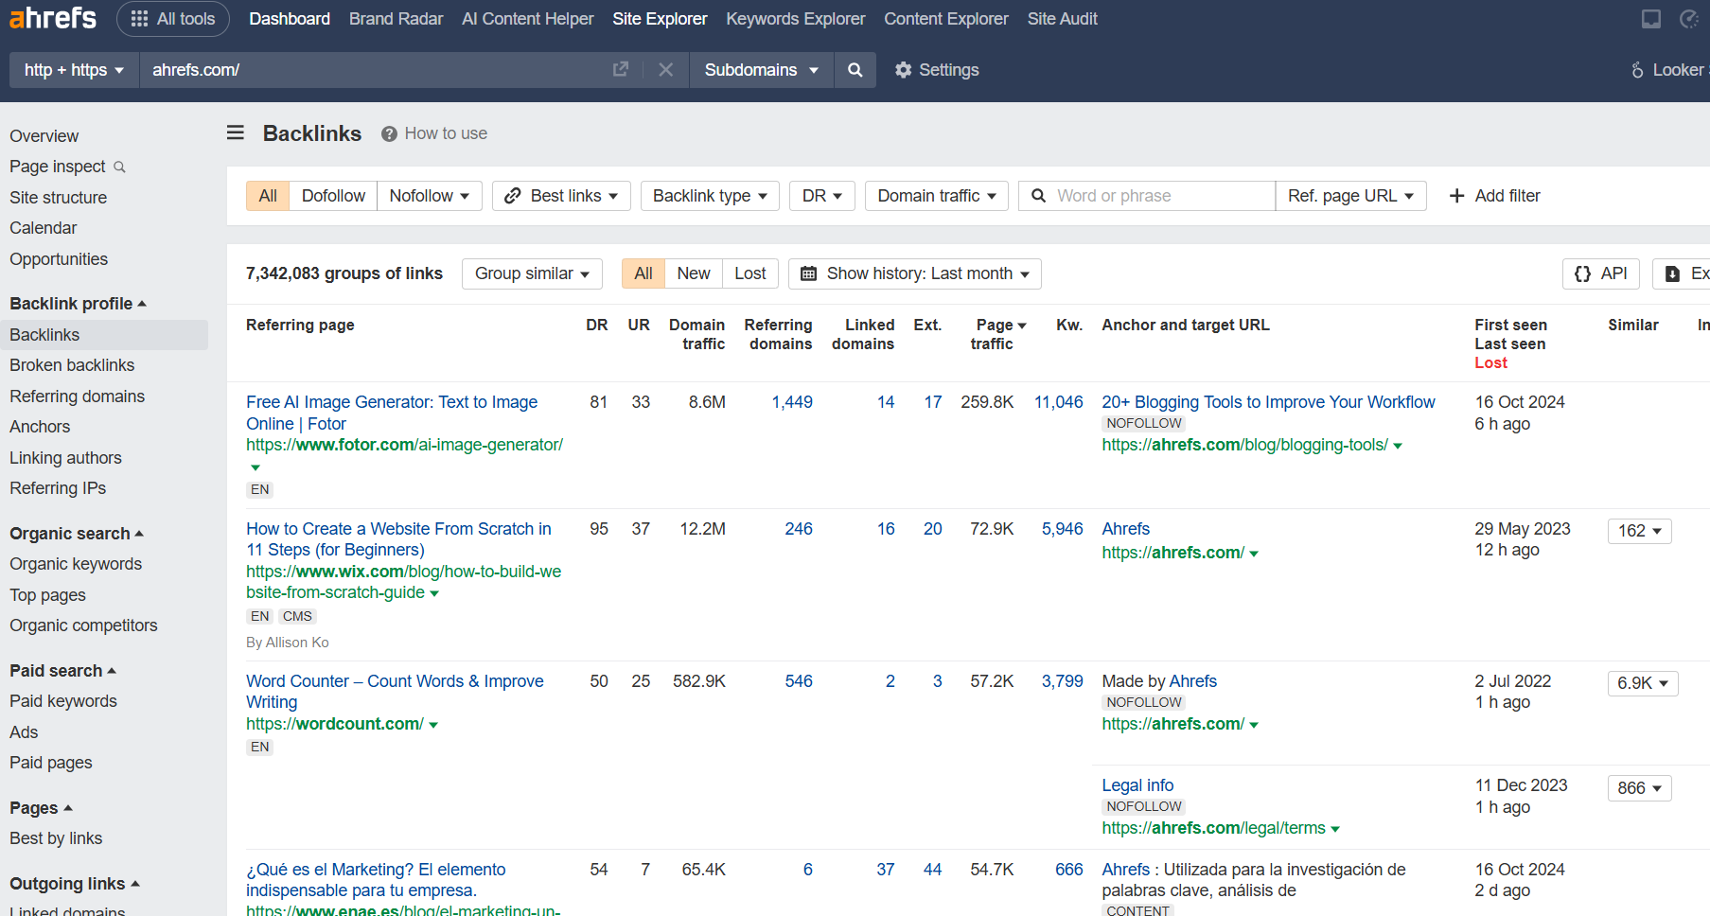Open Organic keywords report

76,564
